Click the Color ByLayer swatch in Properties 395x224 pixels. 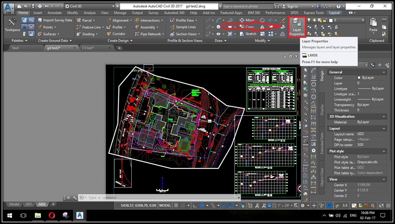[x=359, y=78]
